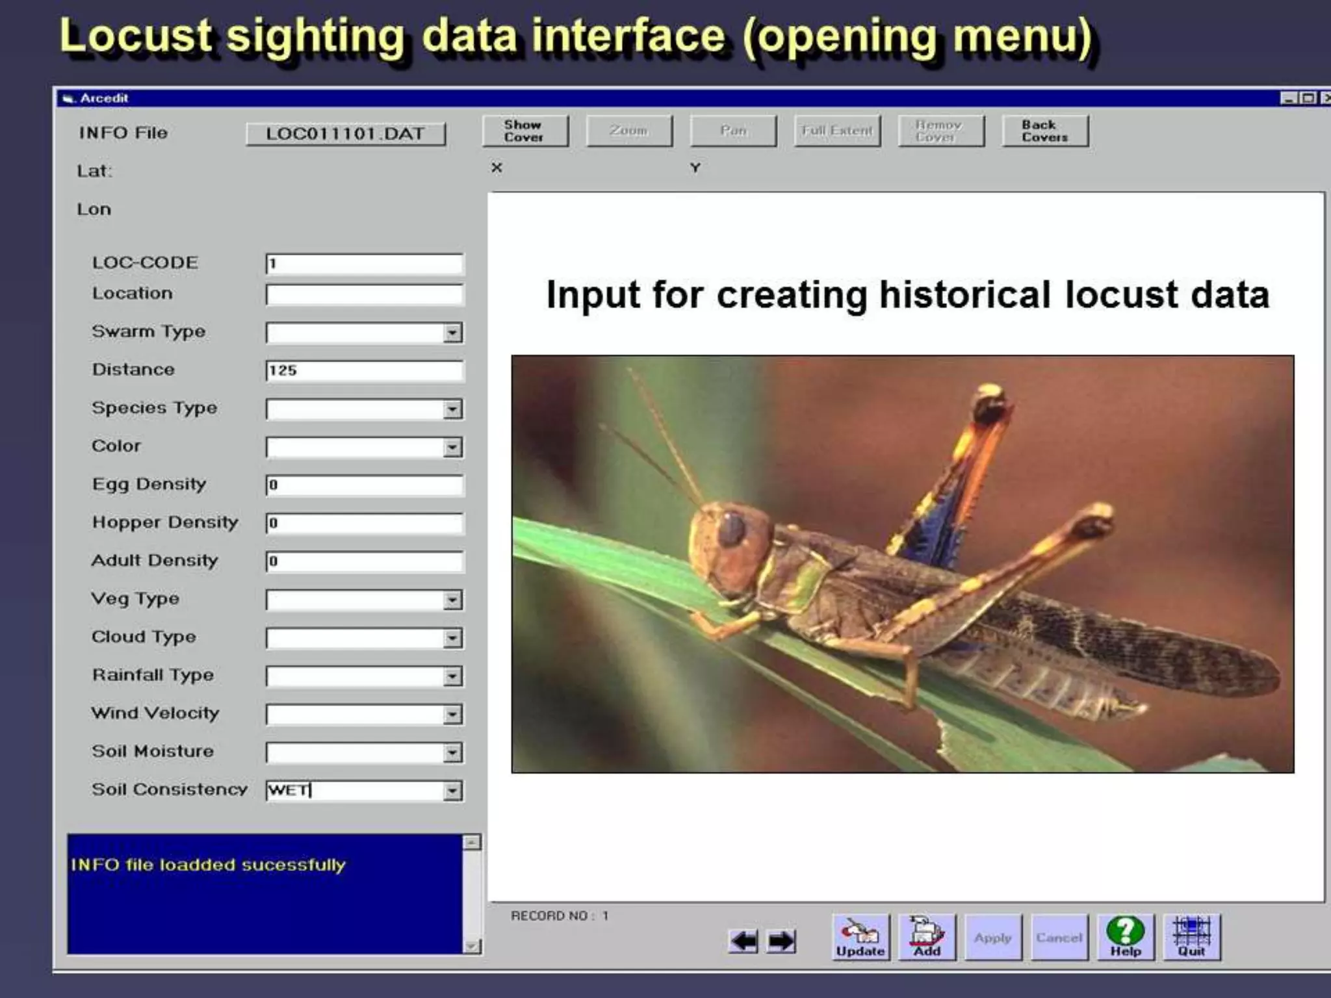Click into the Location text field
The height and width of the screenshot is (998, 1331).
[364, 294]
